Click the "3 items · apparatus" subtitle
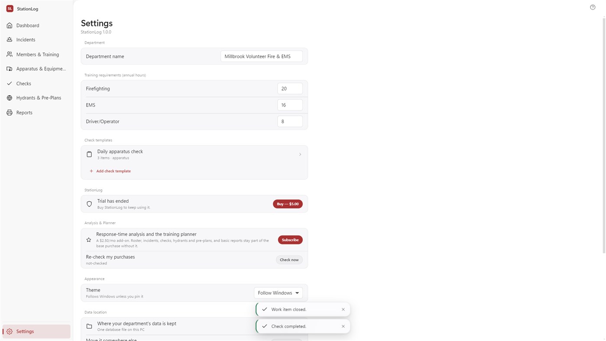 point(113,158)
